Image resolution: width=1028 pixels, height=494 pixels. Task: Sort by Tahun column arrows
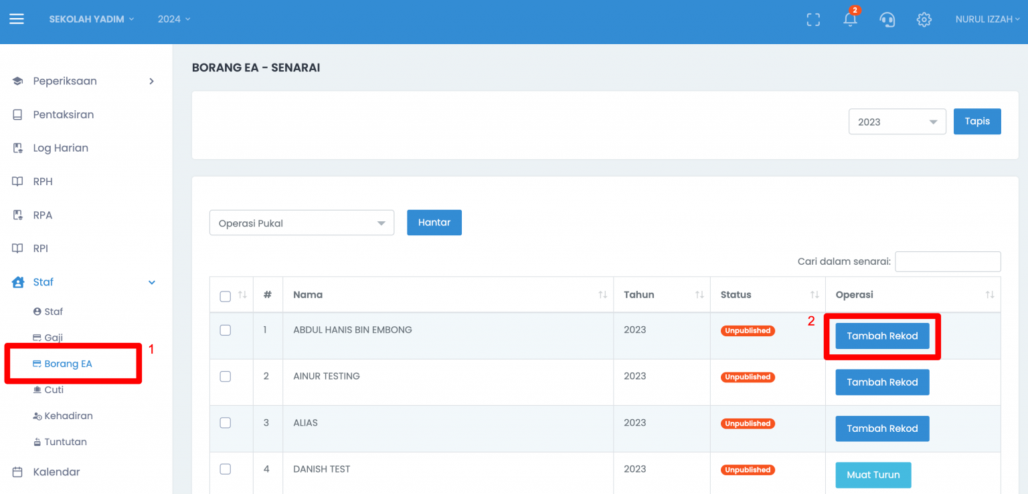(x=699, y=295)
